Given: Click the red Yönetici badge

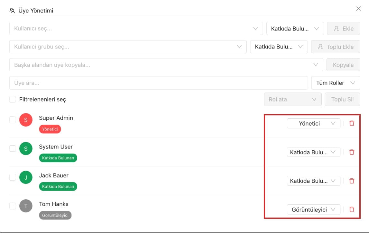Looking at the screenshot, I should point(50,129).
